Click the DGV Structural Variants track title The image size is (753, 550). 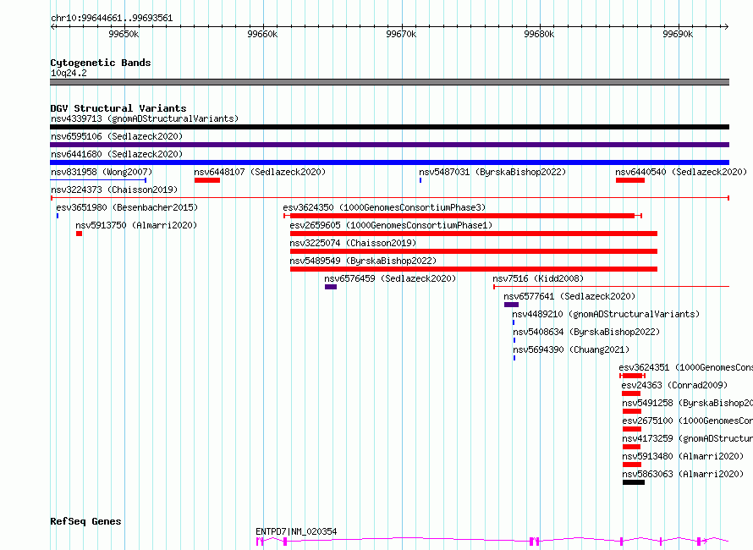[x=118, y=108]
